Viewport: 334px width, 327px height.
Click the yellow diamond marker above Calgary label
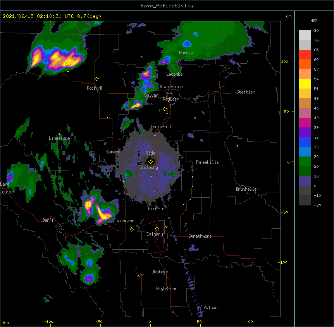[157, 229]
